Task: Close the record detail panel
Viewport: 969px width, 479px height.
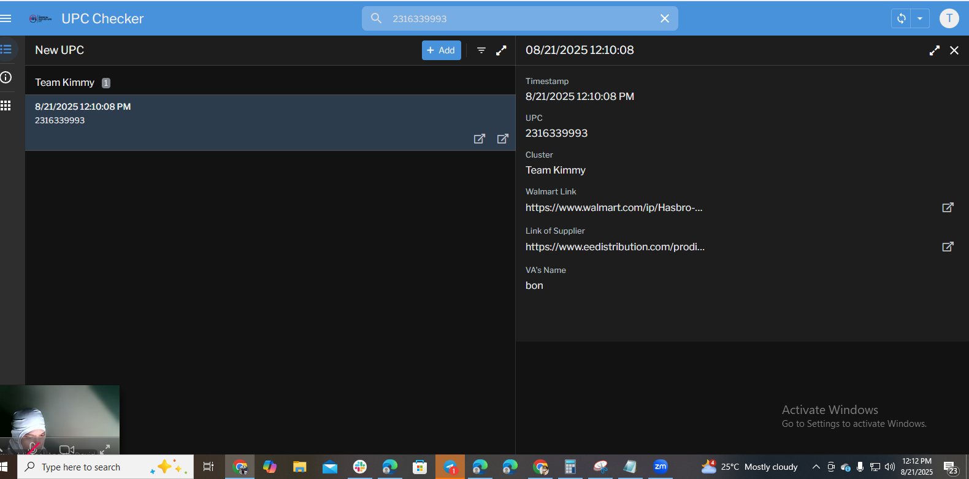Action: tap(954, 50)
